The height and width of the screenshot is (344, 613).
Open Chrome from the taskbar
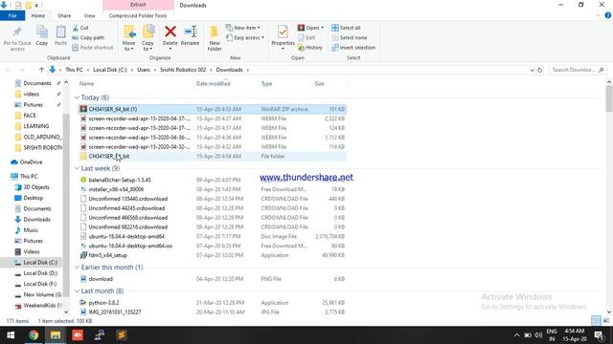[34, 335]
